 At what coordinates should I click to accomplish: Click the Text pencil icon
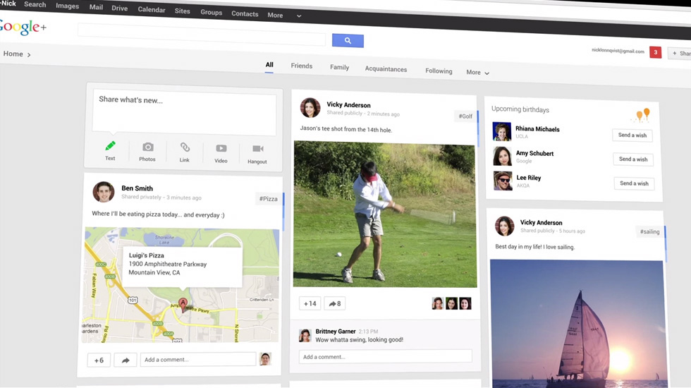point(110,147)
